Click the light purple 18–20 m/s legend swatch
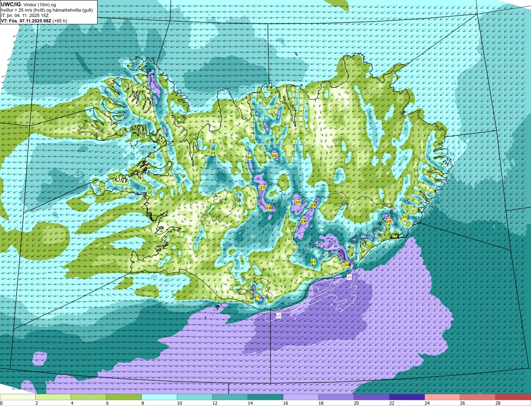Image resolution: width=531 pixels, height=406 pixels. coord(336,397)
